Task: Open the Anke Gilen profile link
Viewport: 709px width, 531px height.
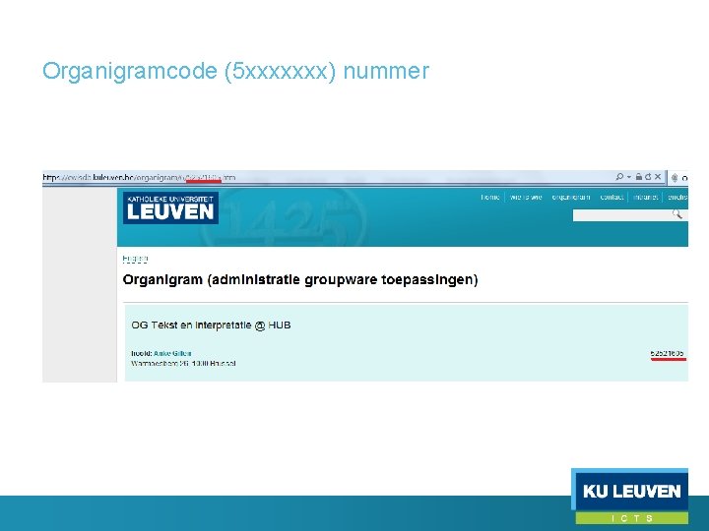Action: coord(172,353)
